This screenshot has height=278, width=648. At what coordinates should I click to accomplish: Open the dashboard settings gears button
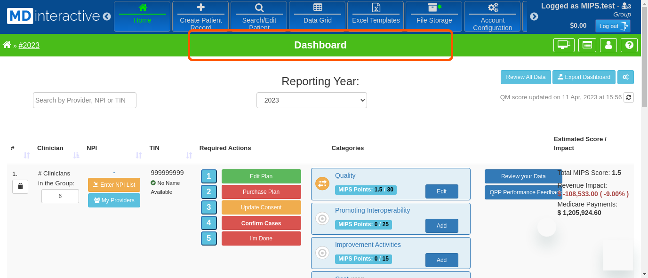(625, 77)
